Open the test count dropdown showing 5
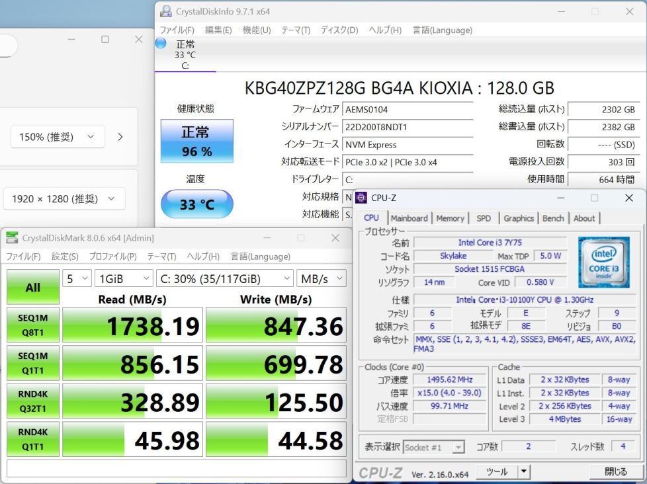Viewport: 647px width, 484px height. 76,278
